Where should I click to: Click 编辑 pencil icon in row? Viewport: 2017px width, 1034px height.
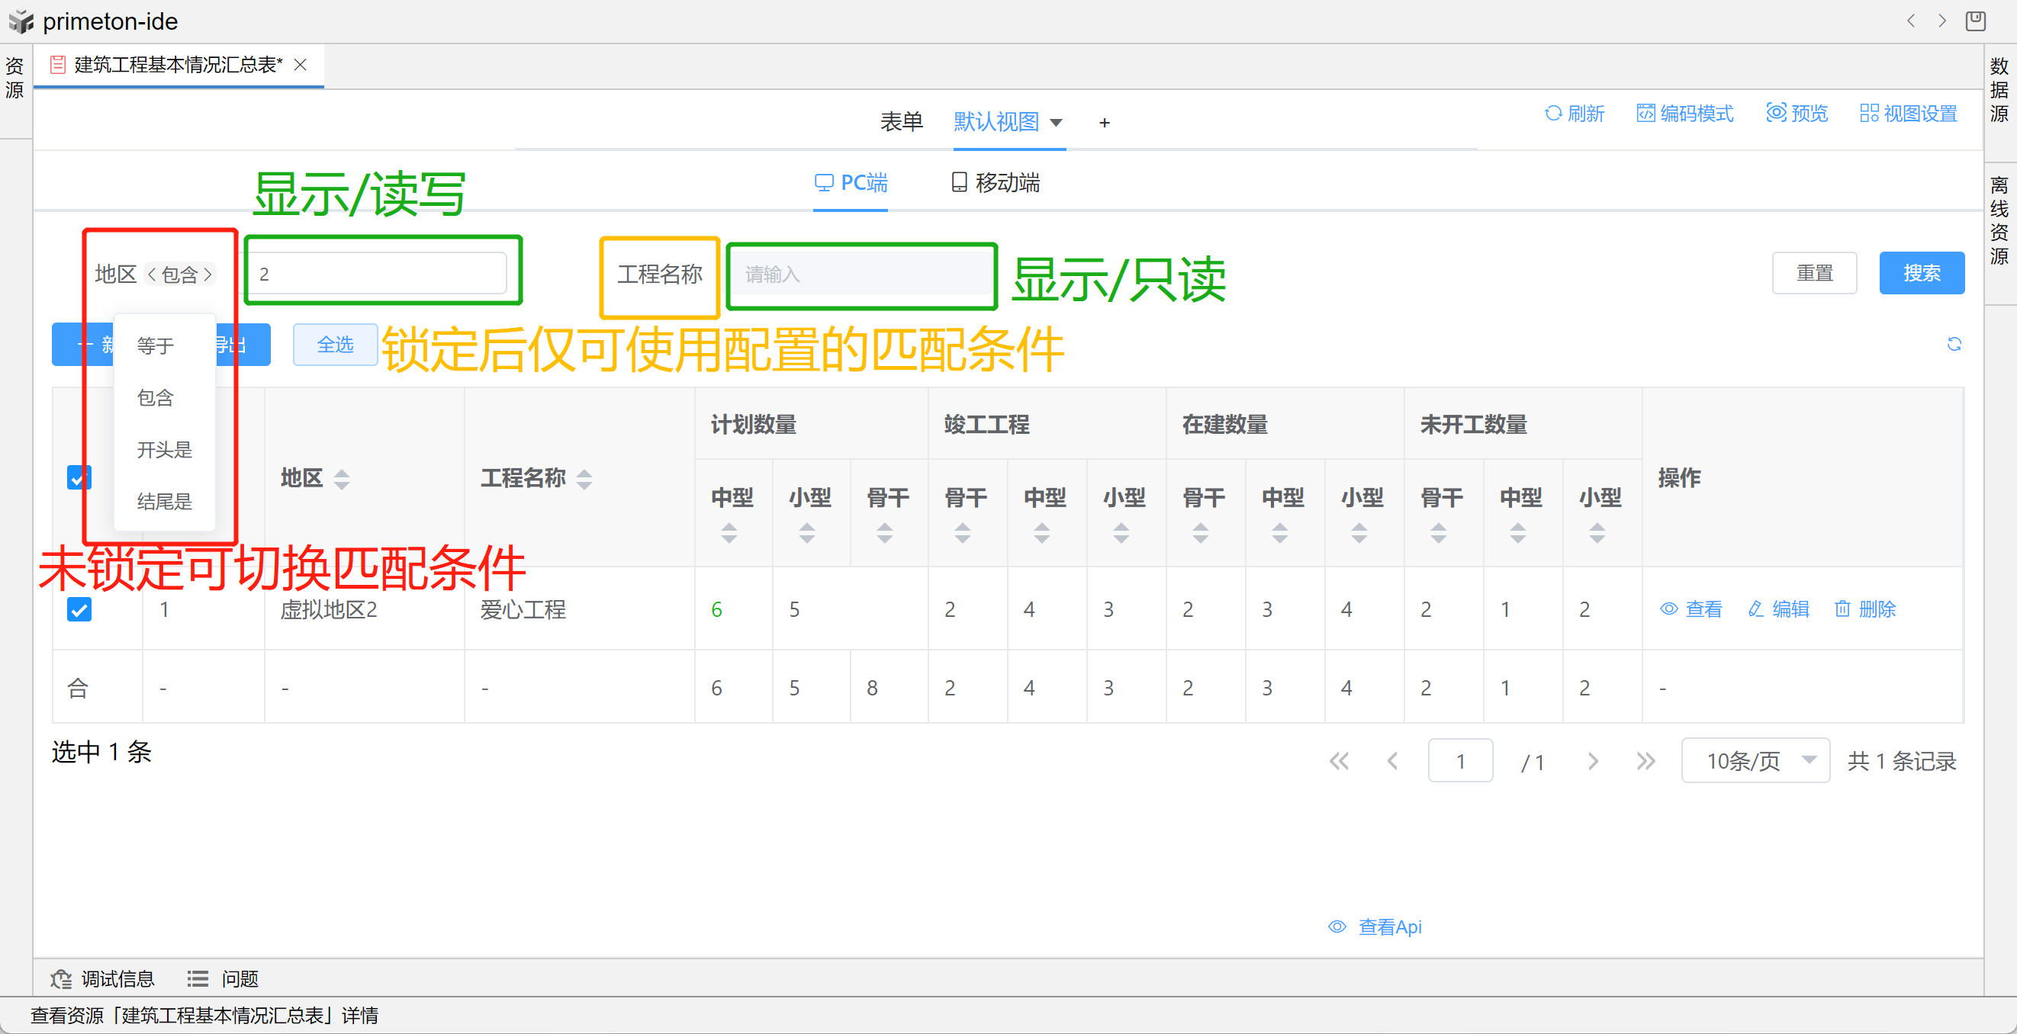[x=1755, y=609]
